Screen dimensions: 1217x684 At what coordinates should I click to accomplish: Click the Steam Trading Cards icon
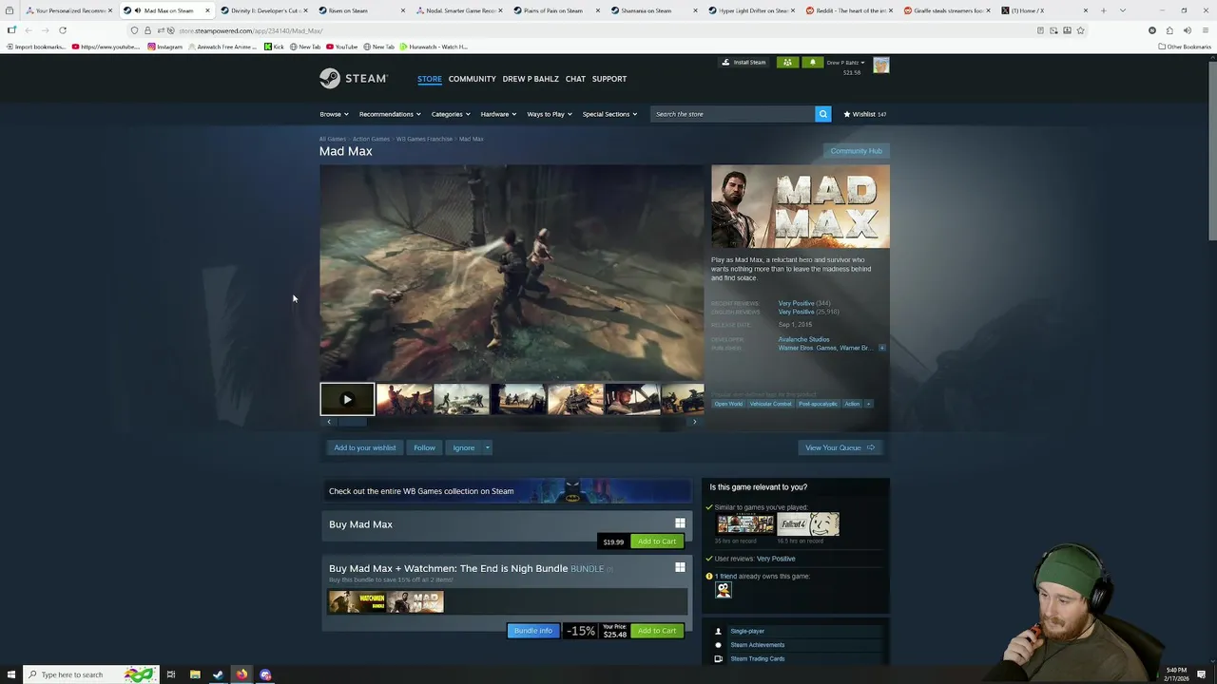pyautogui.click(x=718, y=658)
